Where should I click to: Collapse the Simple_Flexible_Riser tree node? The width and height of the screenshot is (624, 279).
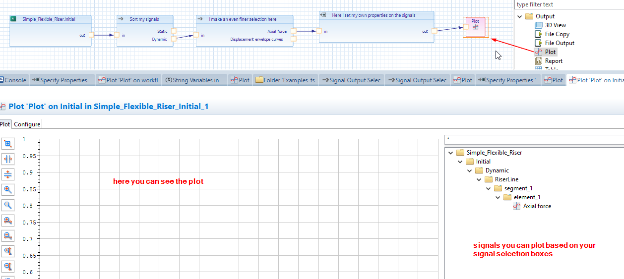[x=450, y=153]
